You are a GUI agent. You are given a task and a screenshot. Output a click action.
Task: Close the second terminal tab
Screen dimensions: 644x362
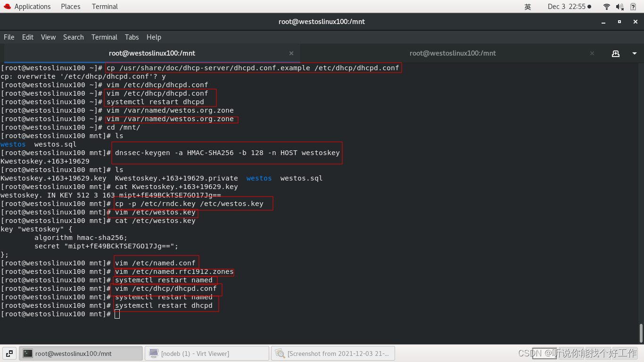coord(592,53)
